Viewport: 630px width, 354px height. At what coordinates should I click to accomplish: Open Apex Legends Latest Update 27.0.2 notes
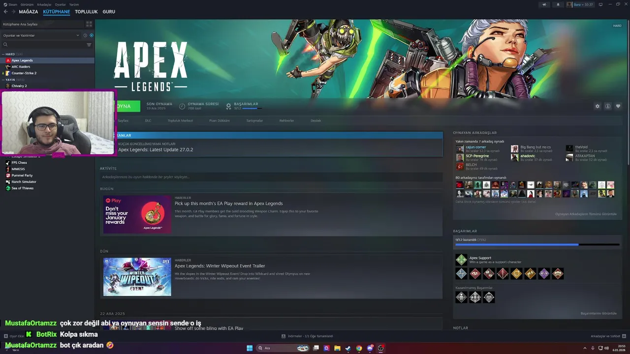point(156,149)
